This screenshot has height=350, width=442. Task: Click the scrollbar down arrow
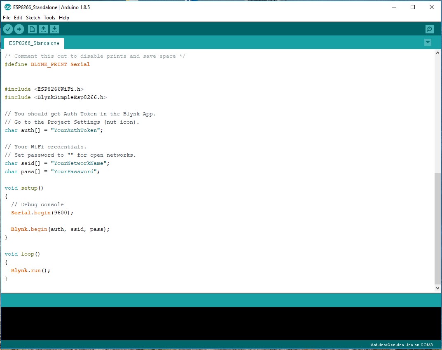pos(438,288)
